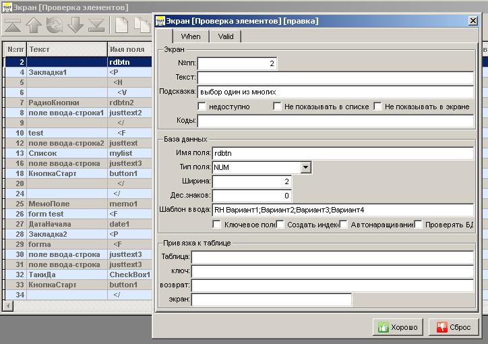Click the circular refresh toolbar icon

pos(55,26)
